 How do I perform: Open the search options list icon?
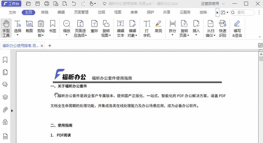[224, 13]
